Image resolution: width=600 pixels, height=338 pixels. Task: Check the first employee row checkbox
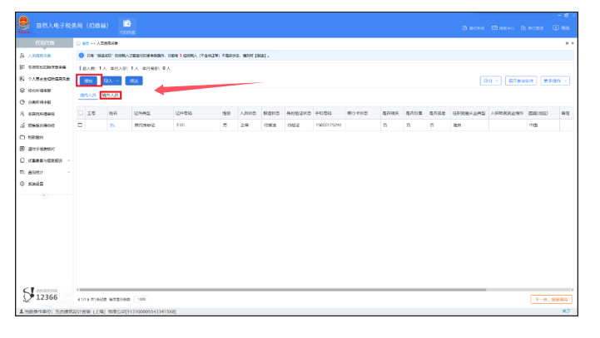[x=81, y=125]
